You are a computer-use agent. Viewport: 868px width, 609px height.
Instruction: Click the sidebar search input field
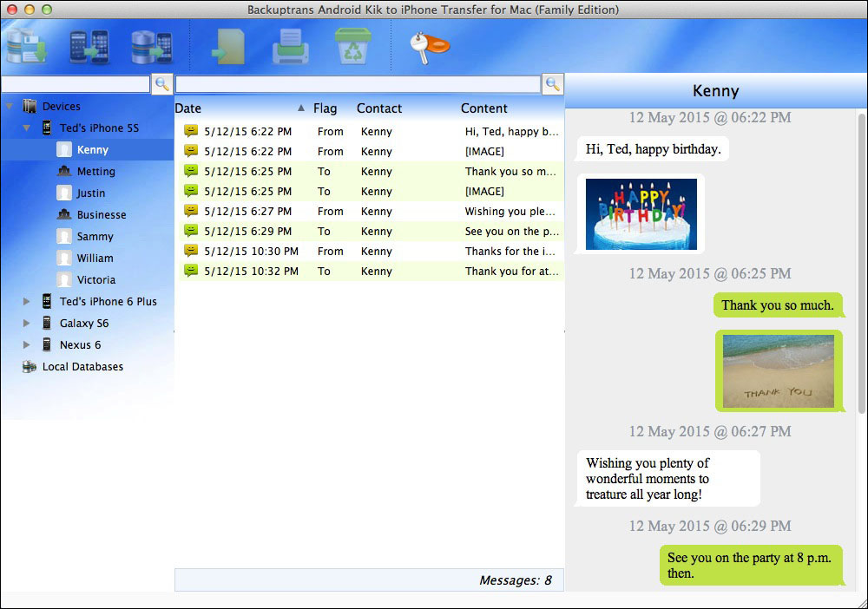(x=76, y=84)
